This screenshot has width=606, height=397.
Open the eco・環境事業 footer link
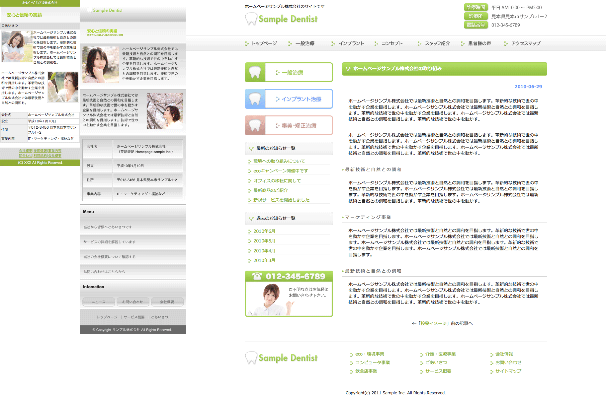tap(370, 354)
